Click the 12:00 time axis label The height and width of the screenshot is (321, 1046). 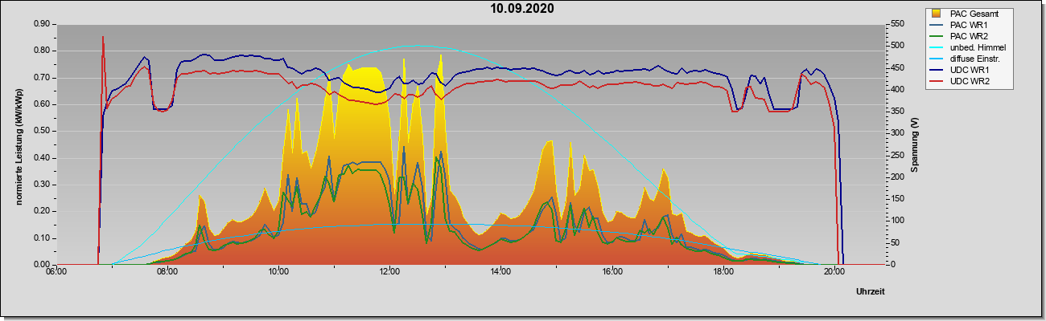click(x=389, y=271)
